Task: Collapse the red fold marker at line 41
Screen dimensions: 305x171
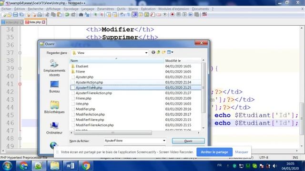Action: pos(20,84)
